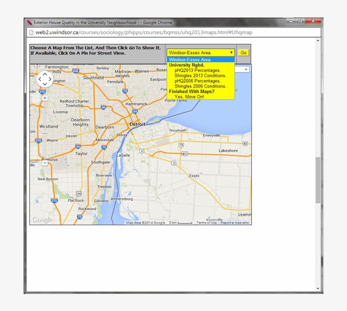Click the Tecumseh label on the map
Image resolution: width=347 pixels, height=311 pixels.
click(177, 130)
